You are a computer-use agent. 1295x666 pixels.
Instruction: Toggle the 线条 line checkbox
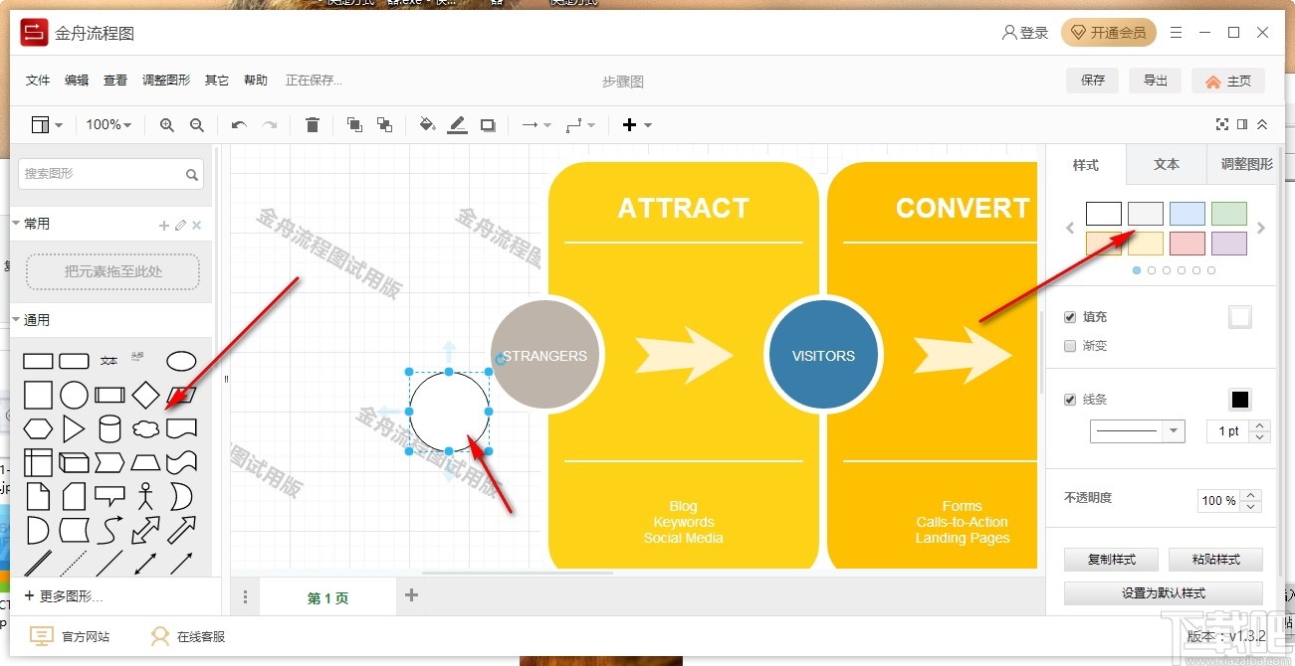(x=1070, y=400)
